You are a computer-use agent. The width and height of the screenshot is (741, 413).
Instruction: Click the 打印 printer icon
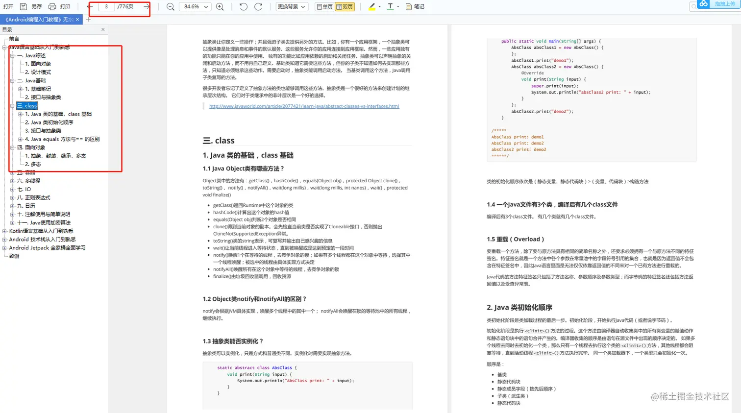point(52,7)
